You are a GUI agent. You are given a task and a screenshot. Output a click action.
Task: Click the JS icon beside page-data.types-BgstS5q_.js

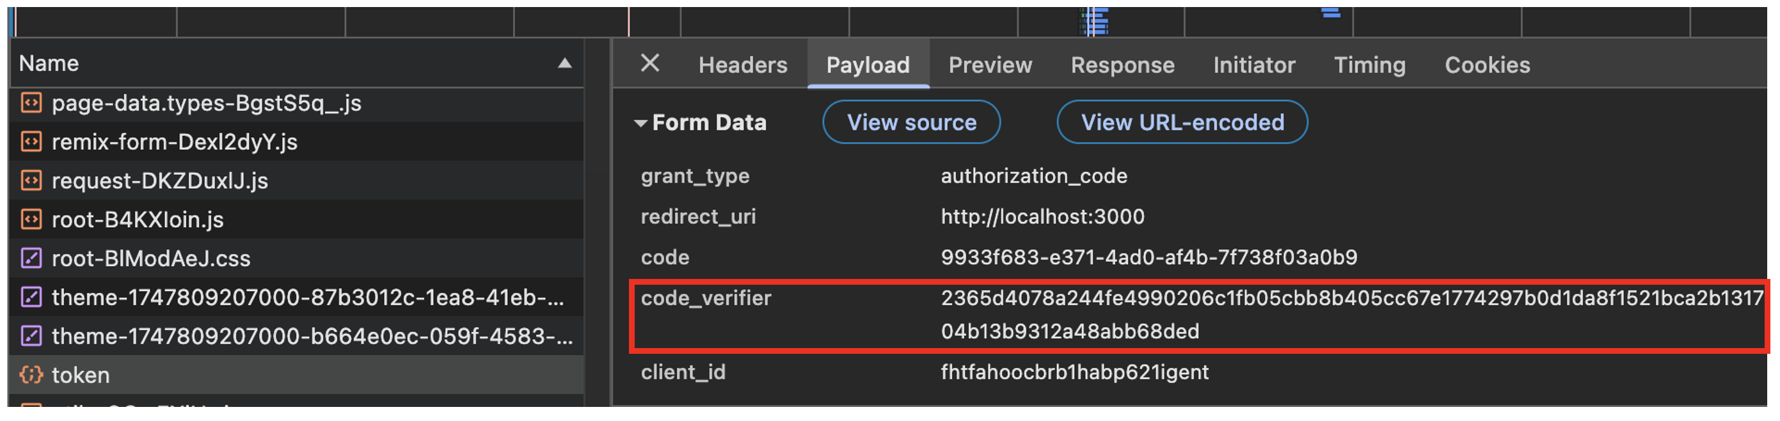point(31,103)
